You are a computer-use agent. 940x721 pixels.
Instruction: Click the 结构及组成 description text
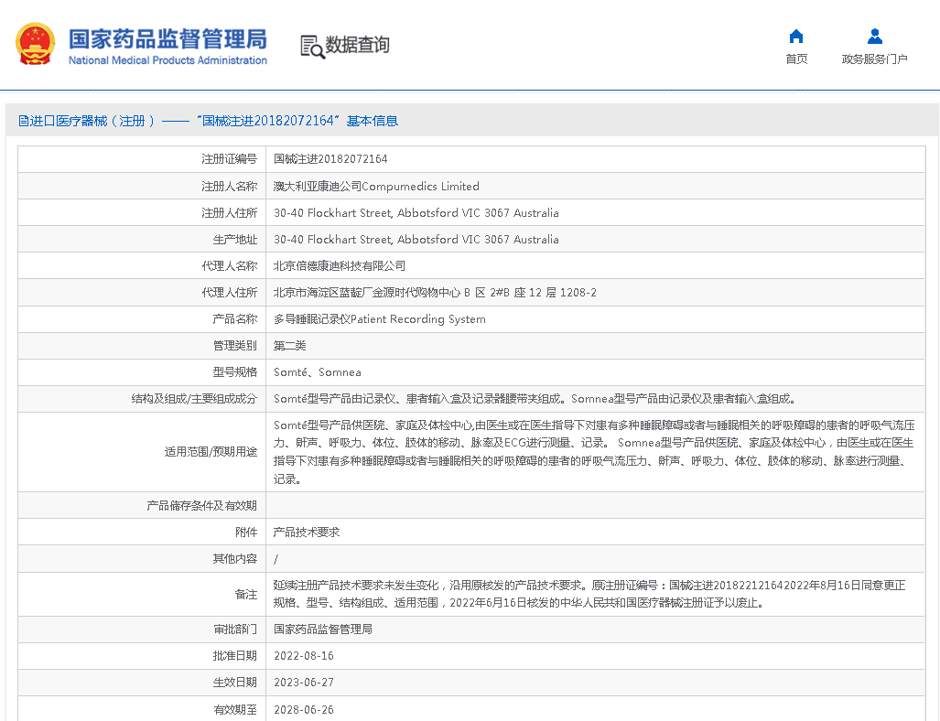tap(535, 399)
